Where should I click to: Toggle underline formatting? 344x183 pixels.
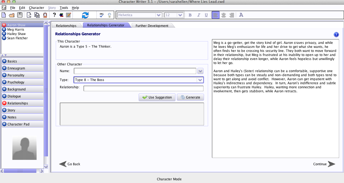[x=206, y=15]
